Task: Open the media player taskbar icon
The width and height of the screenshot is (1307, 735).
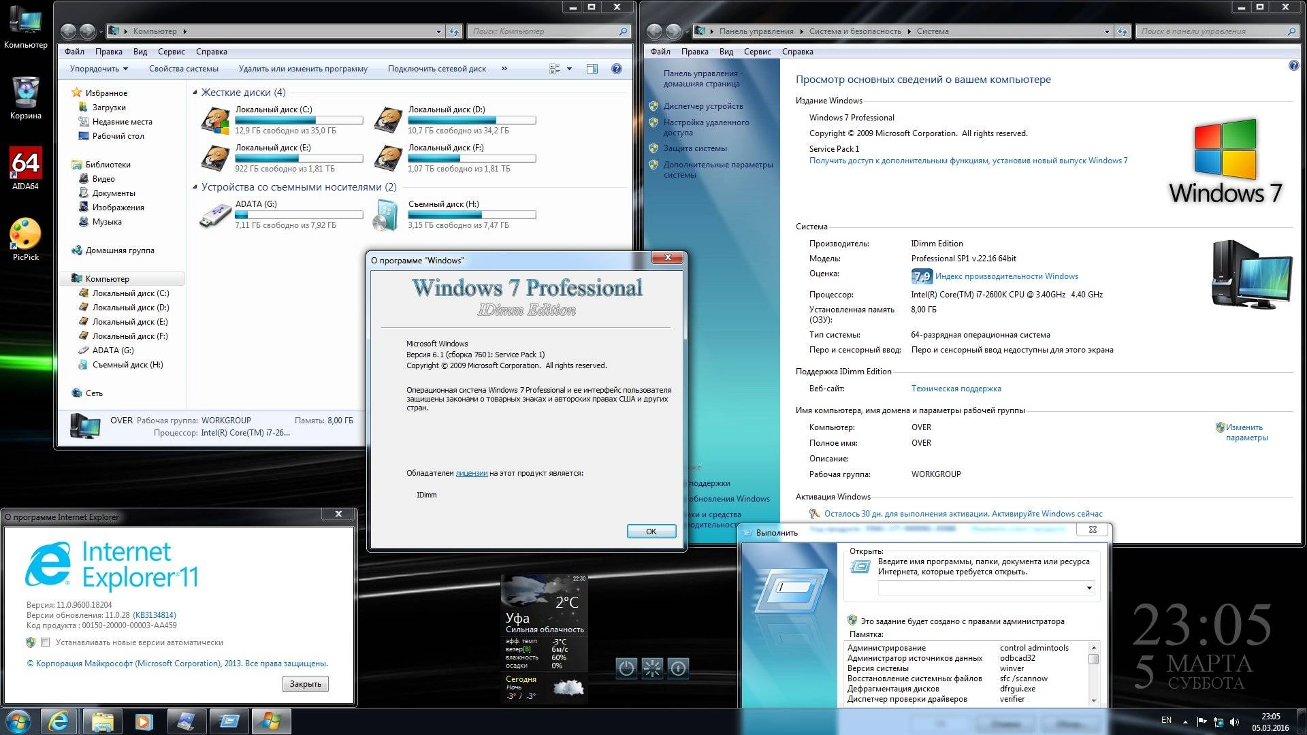Action: (144, 721)
